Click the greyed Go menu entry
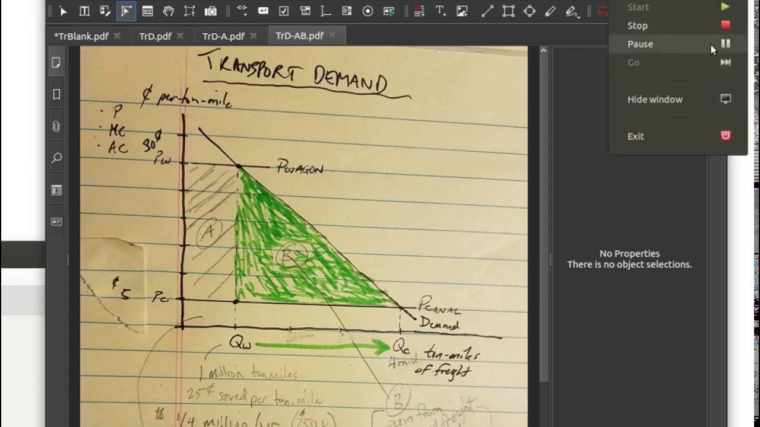This screenshot has height=427, width=760. click(x=678, y=62)
